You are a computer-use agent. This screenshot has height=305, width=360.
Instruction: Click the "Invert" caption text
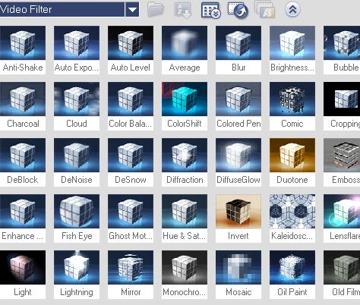(x=238, y=236)
